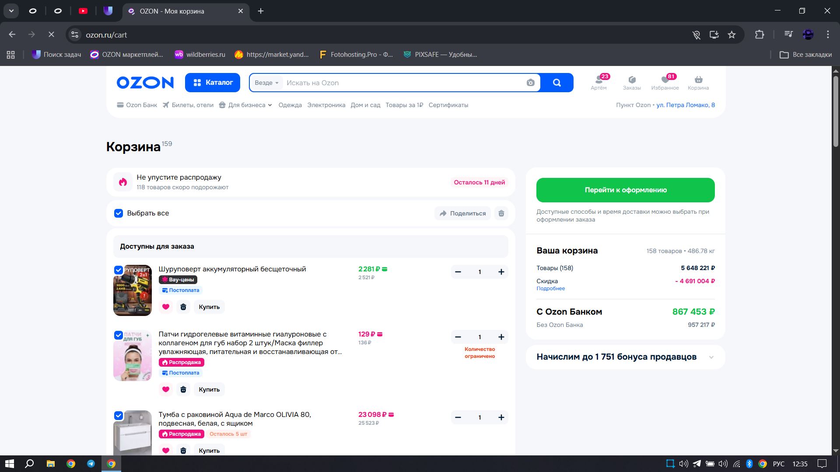840x472 pixels.
Task: Uncheck the Тумба с раковиной checkbox
Action: coord(119,416)
